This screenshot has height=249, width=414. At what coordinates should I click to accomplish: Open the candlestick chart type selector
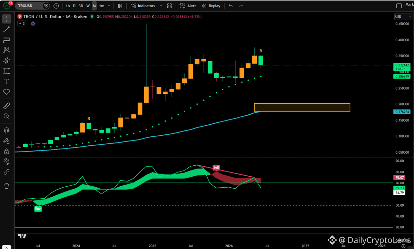click(120, 6)
